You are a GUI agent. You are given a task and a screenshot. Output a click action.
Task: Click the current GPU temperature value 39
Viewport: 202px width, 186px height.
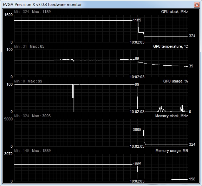[191, 66]
